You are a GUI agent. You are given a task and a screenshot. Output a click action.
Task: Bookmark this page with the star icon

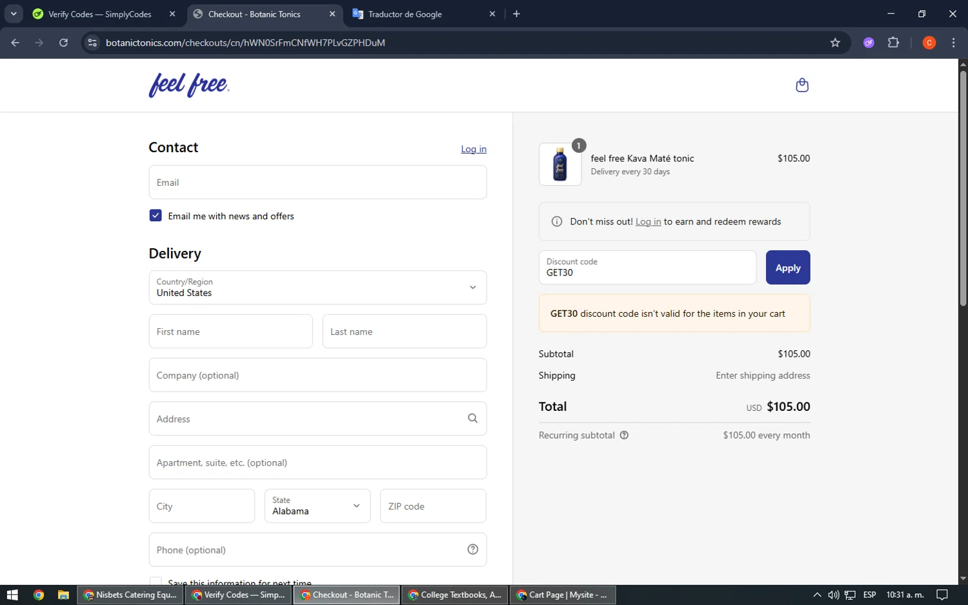835,43
